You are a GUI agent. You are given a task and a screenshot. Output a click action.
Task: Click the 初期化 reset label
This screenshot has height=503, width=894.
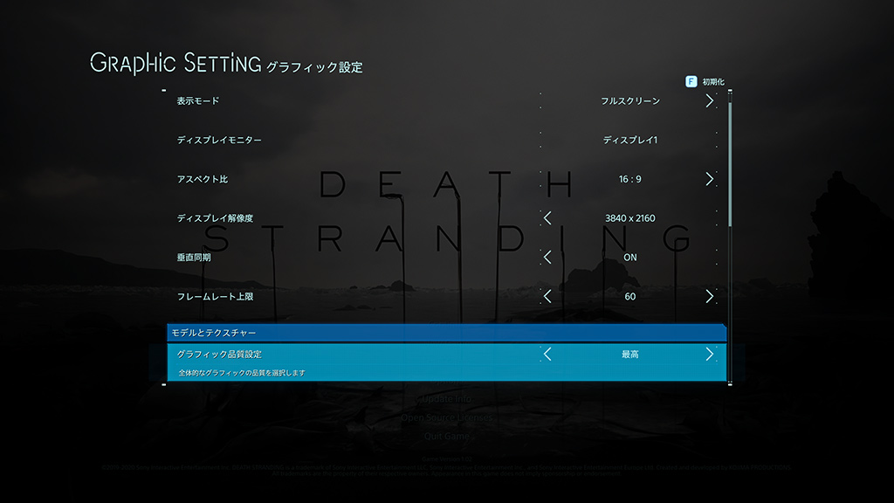point(713,82)
